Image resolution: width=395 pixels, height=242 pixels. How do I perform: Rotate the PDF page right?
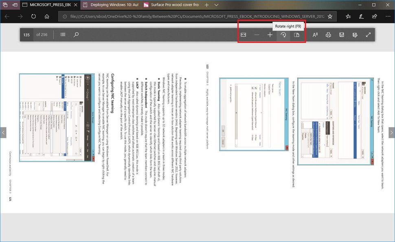point(284,35)
